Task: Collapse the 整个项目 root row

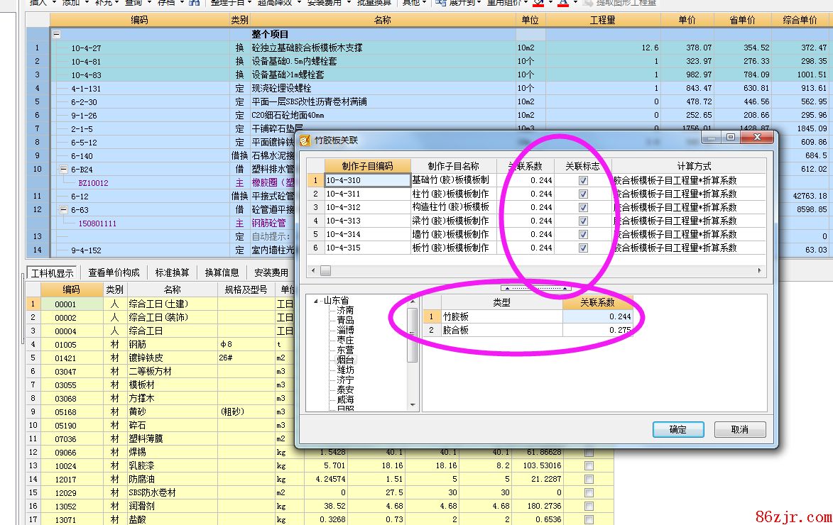Action: (x=57, y=34)
